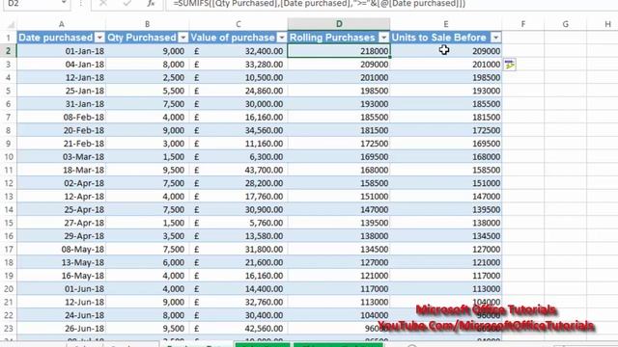Screen dimensions: 618x347
Task: Select quantity cell 5,500 in row 5
Action: [148, 91]
